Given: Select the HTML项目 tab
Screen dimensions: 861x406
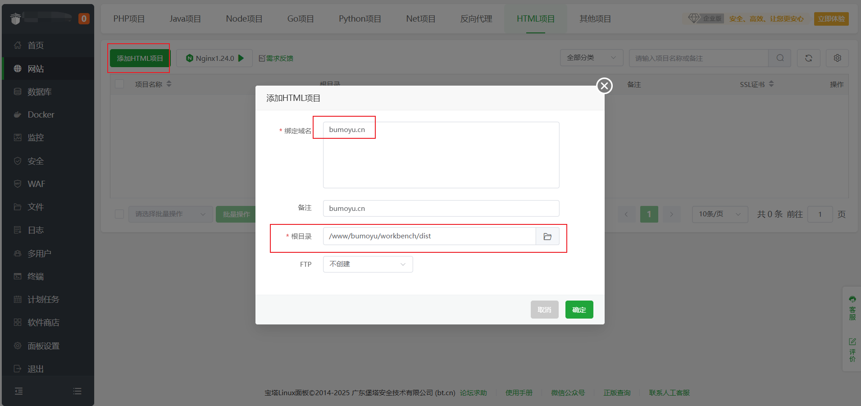Looking at the screenshot, I should [x=535, y=18].
